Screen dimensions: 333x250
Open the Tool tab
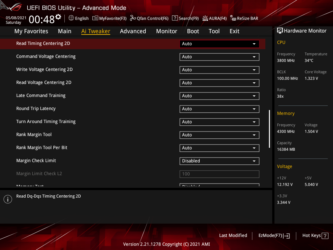(214, 31)
